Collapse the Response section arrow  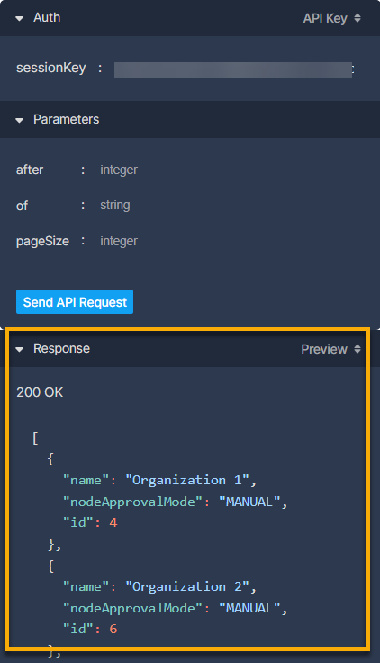[x=20, y=350]
